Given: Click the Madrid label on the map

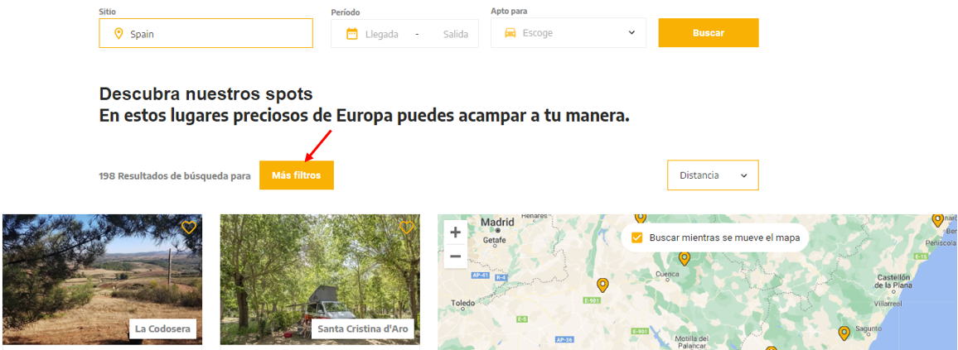Looking at the screenshot, I should (x=497, y=222).
